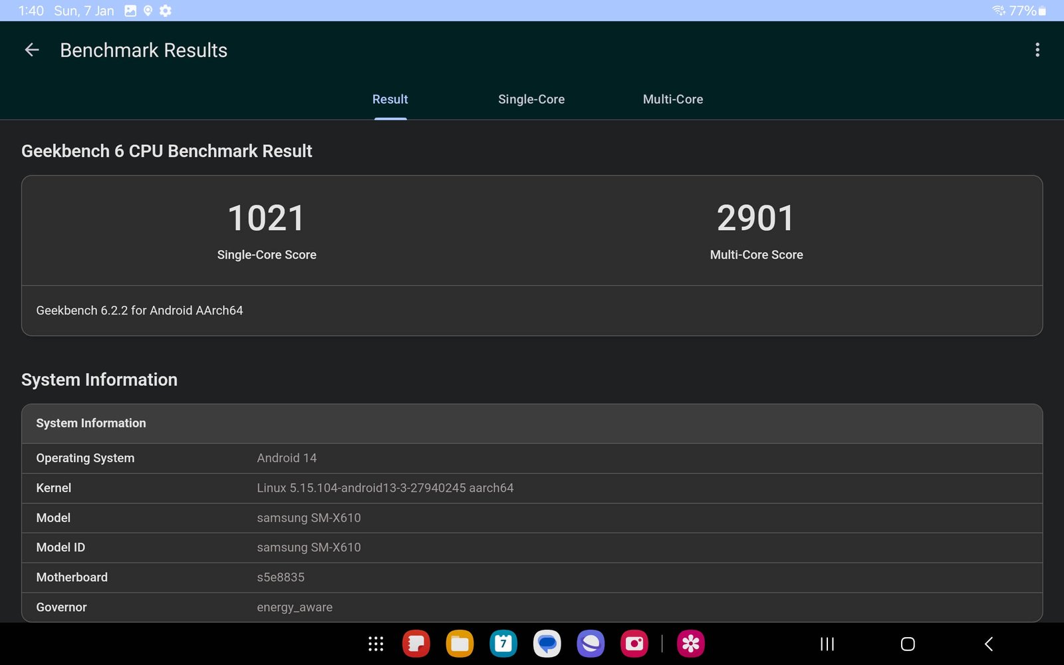Tap the 1021 Single-Core Score

point(266,218)
